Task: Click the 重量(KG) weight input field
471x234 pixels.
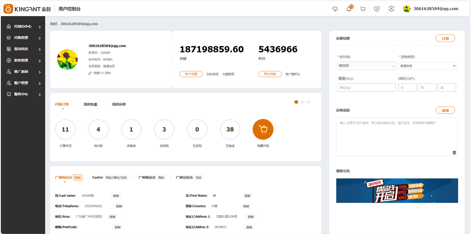Action: [x=366, y=87]
